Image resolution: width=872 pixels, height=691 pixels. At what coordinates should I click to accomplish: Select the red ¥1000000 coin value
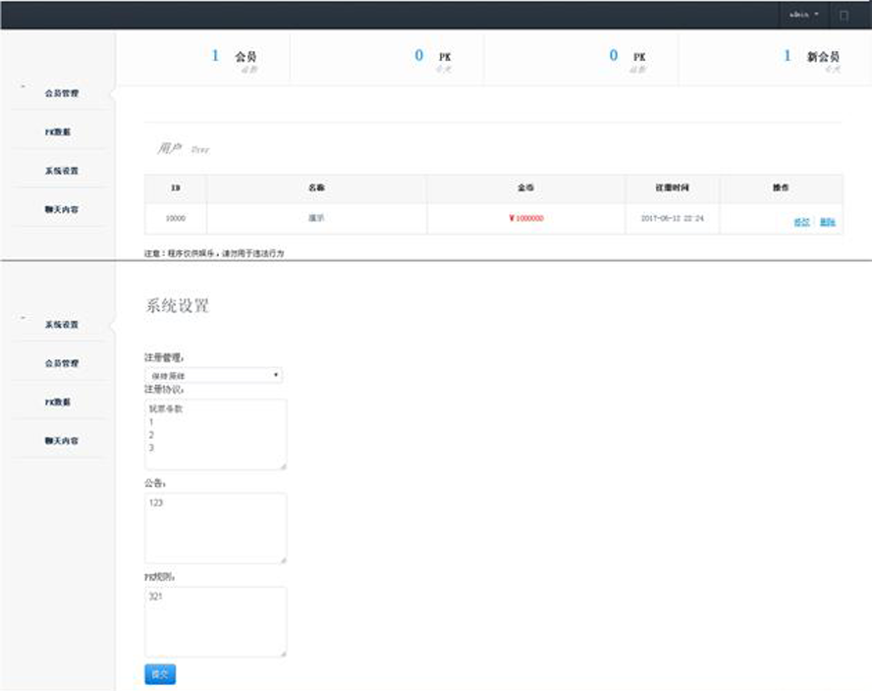click(x=526, y=219)
